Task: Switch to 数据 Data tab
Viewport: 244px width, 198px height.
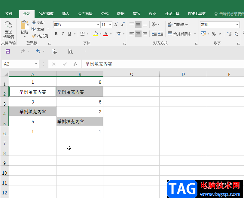Action: [121, 14]
